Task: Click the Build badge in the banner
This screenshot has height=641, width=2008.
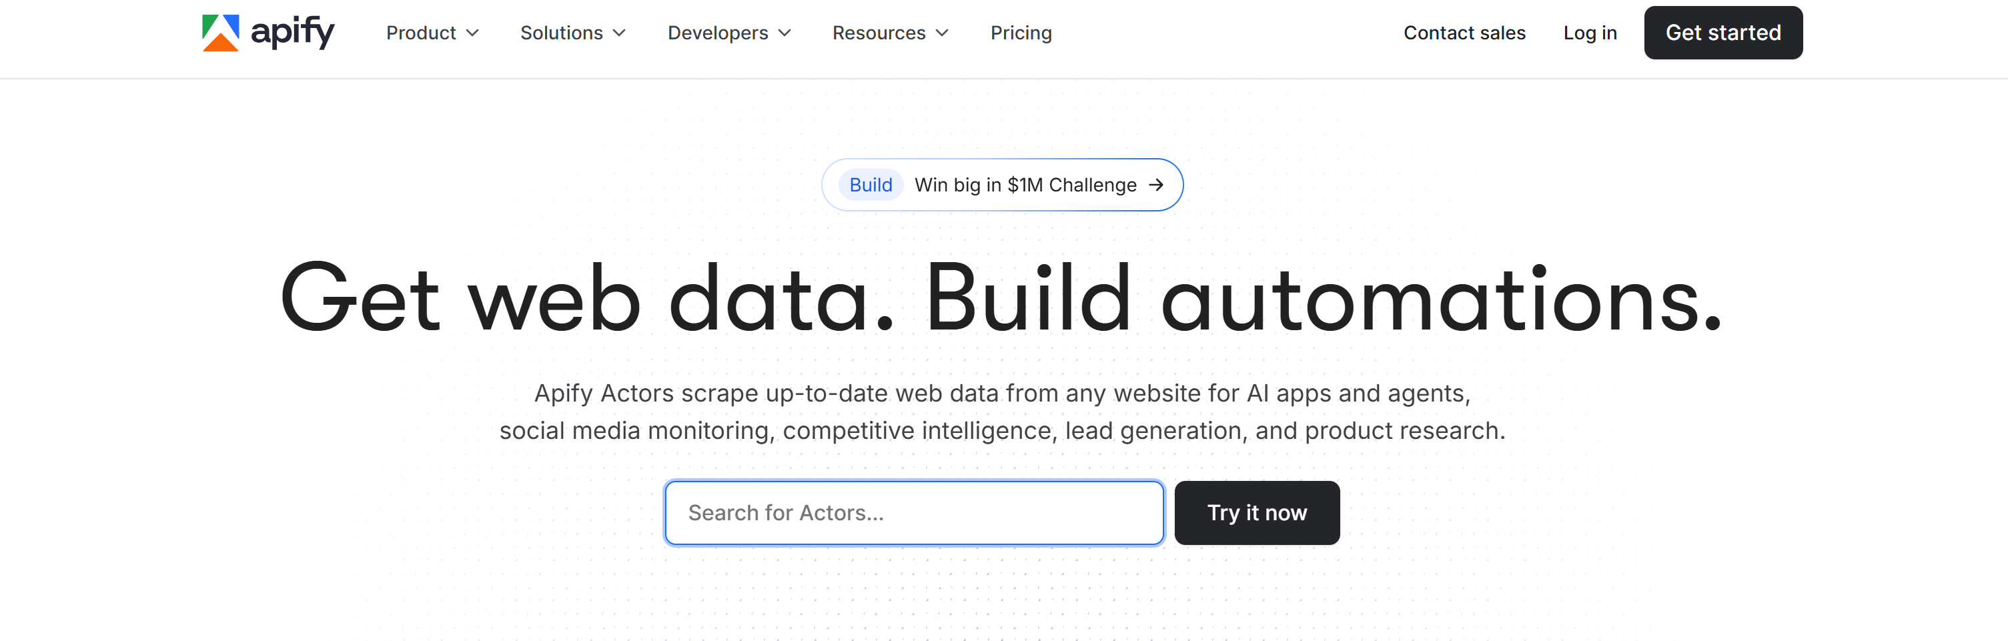Action: point(871,185)
